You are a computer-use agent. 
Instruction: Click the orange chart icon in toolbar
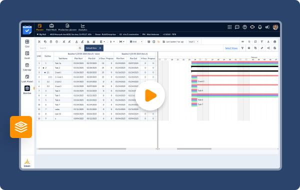click(x=158, y=41)
